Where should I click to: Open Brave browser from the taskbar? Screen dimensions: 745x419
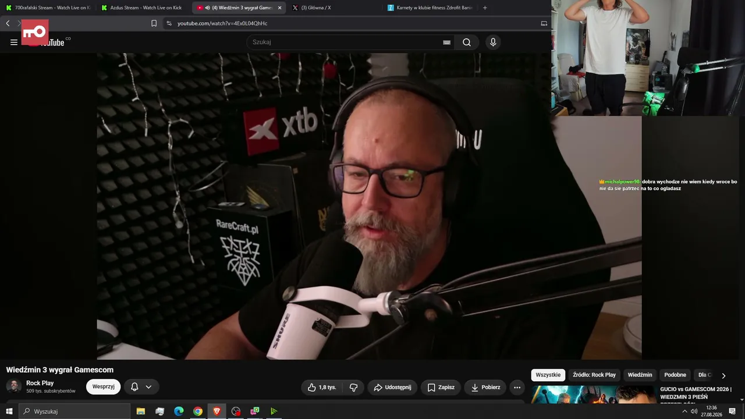pyautogui.click(x=217, y=411)
